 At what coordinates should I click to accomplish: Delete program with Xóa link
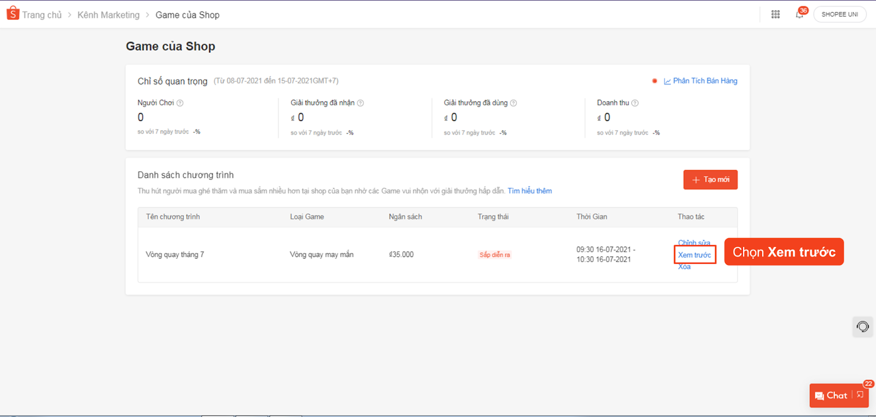click(x=684, y=267)
